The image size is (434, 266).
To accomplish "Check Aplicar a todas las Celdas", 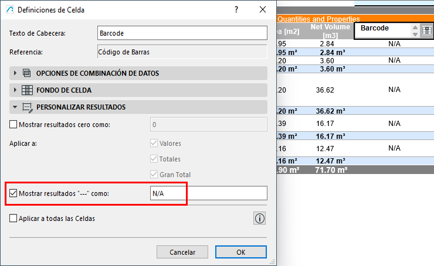I will pyautogui.click(x=13, y=218).
